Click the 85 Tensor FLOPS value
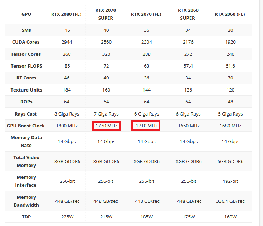This screenshot has width=263, height=226. point(67,66)
